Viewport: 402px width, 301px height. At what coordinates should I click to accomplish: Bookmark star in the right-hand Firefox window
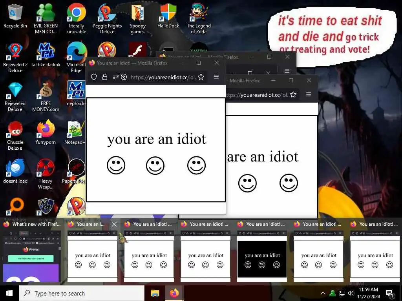click(x=293, y=95)
